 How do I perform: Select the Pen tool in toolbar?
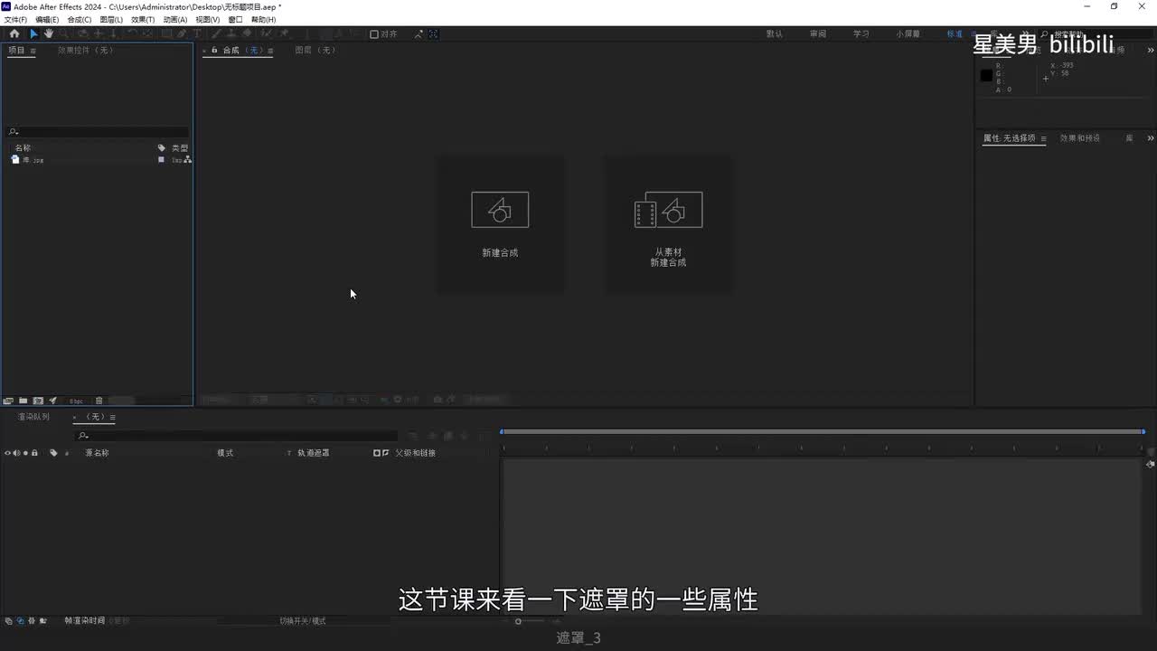[181, 33]
